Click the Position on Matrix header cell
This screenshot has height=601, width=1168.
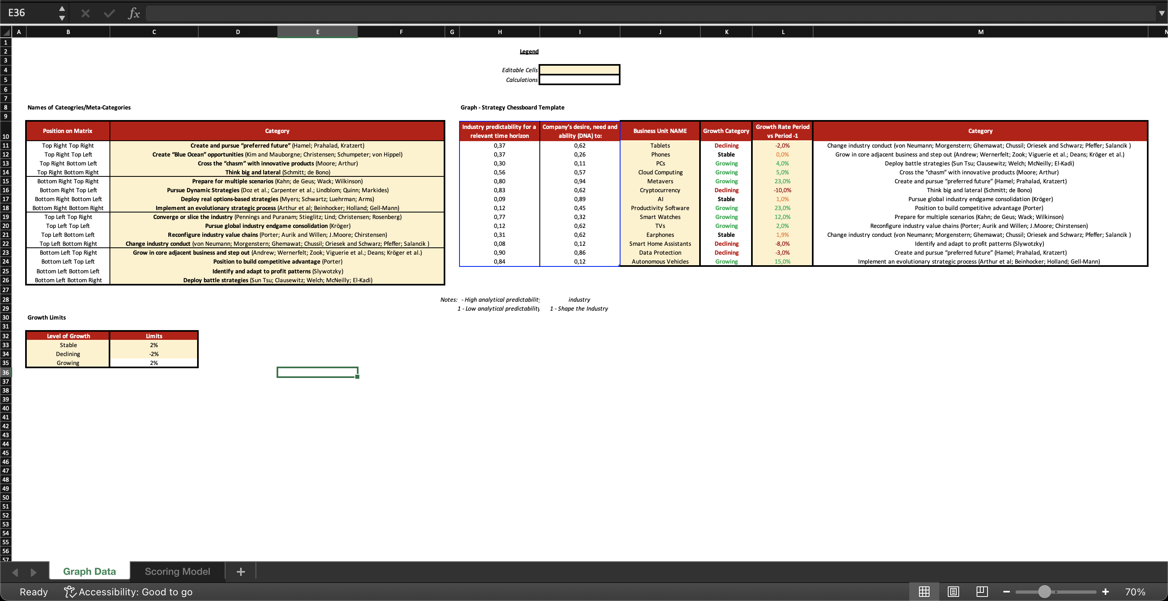click(x=68, y=131)
